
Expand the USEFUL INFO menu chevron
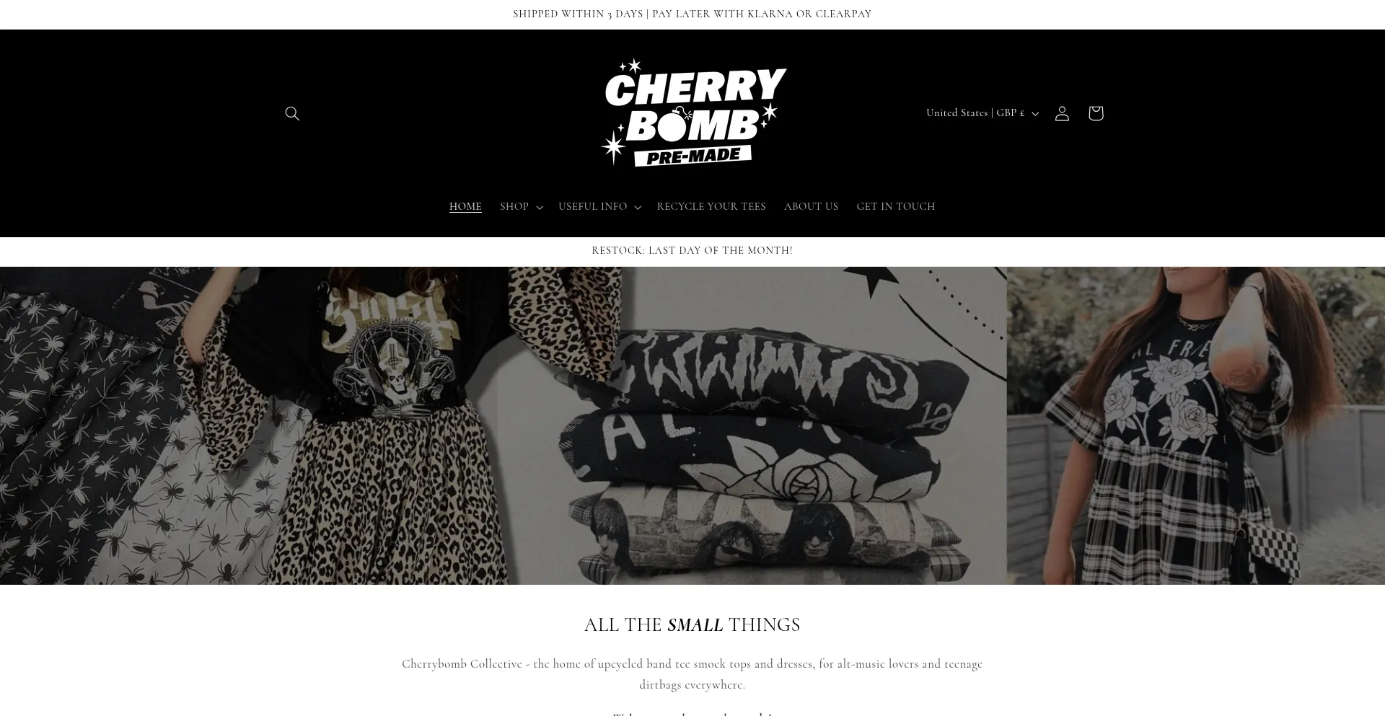(638, 207)
